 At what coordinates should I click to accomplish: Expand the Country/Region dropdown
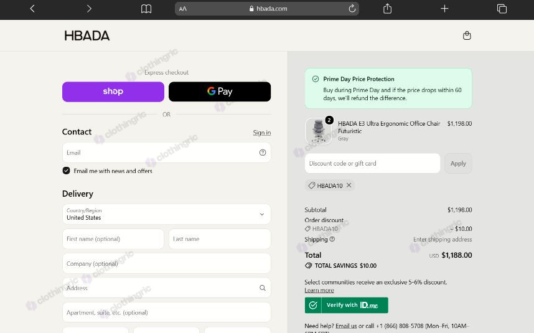pos(167,214)
